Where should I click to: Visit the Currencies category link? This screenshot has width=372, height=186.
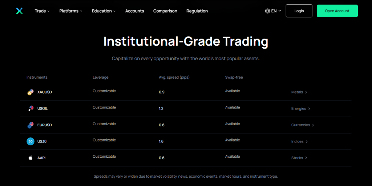pos(302,125)
